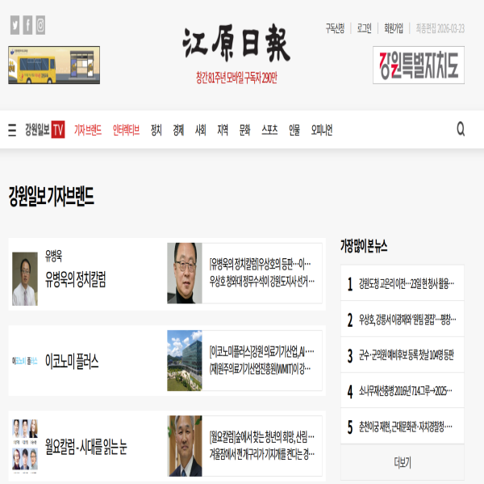Click the man with glasses article photo
484x484 pixels.
(x=185, y=273)
